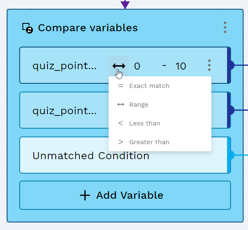
Task: Click the equals sign icon in menu
Action: tap(121, 86)
